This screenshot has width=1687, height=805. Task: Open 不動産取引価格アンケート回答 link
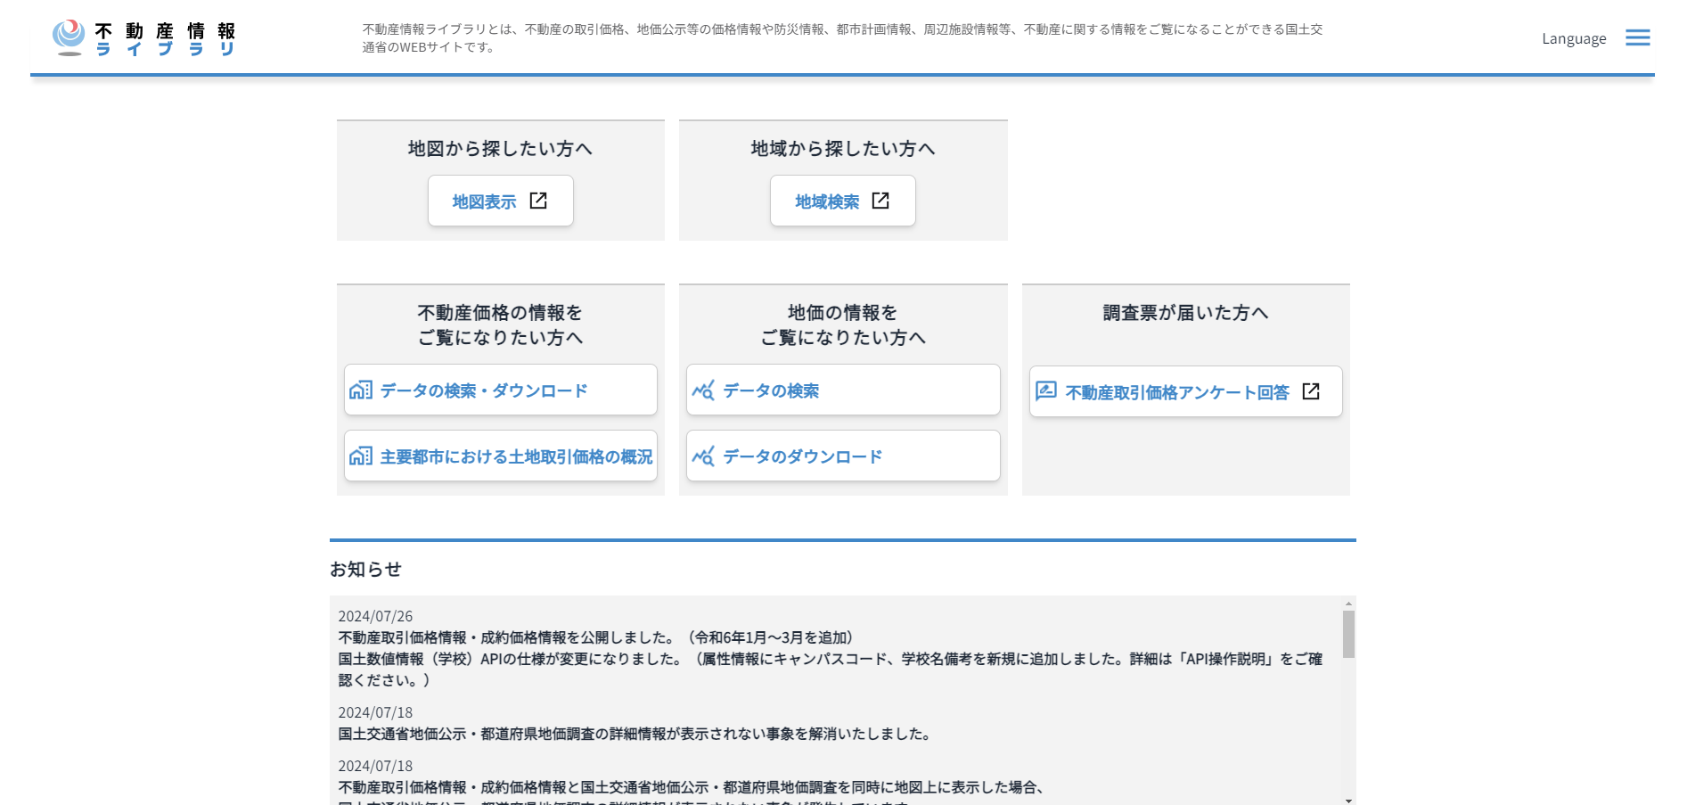tap(1185, 391)
